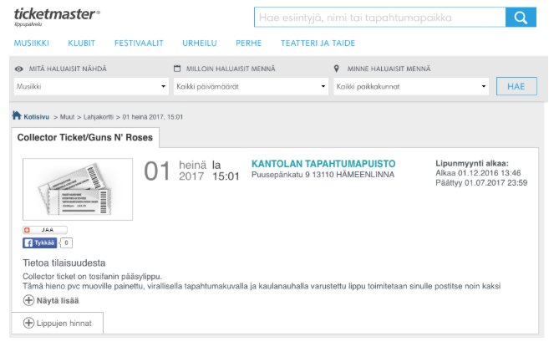Click the large event date number 01
The height and width of the screenshot is (347, 554).
[157, 171]
